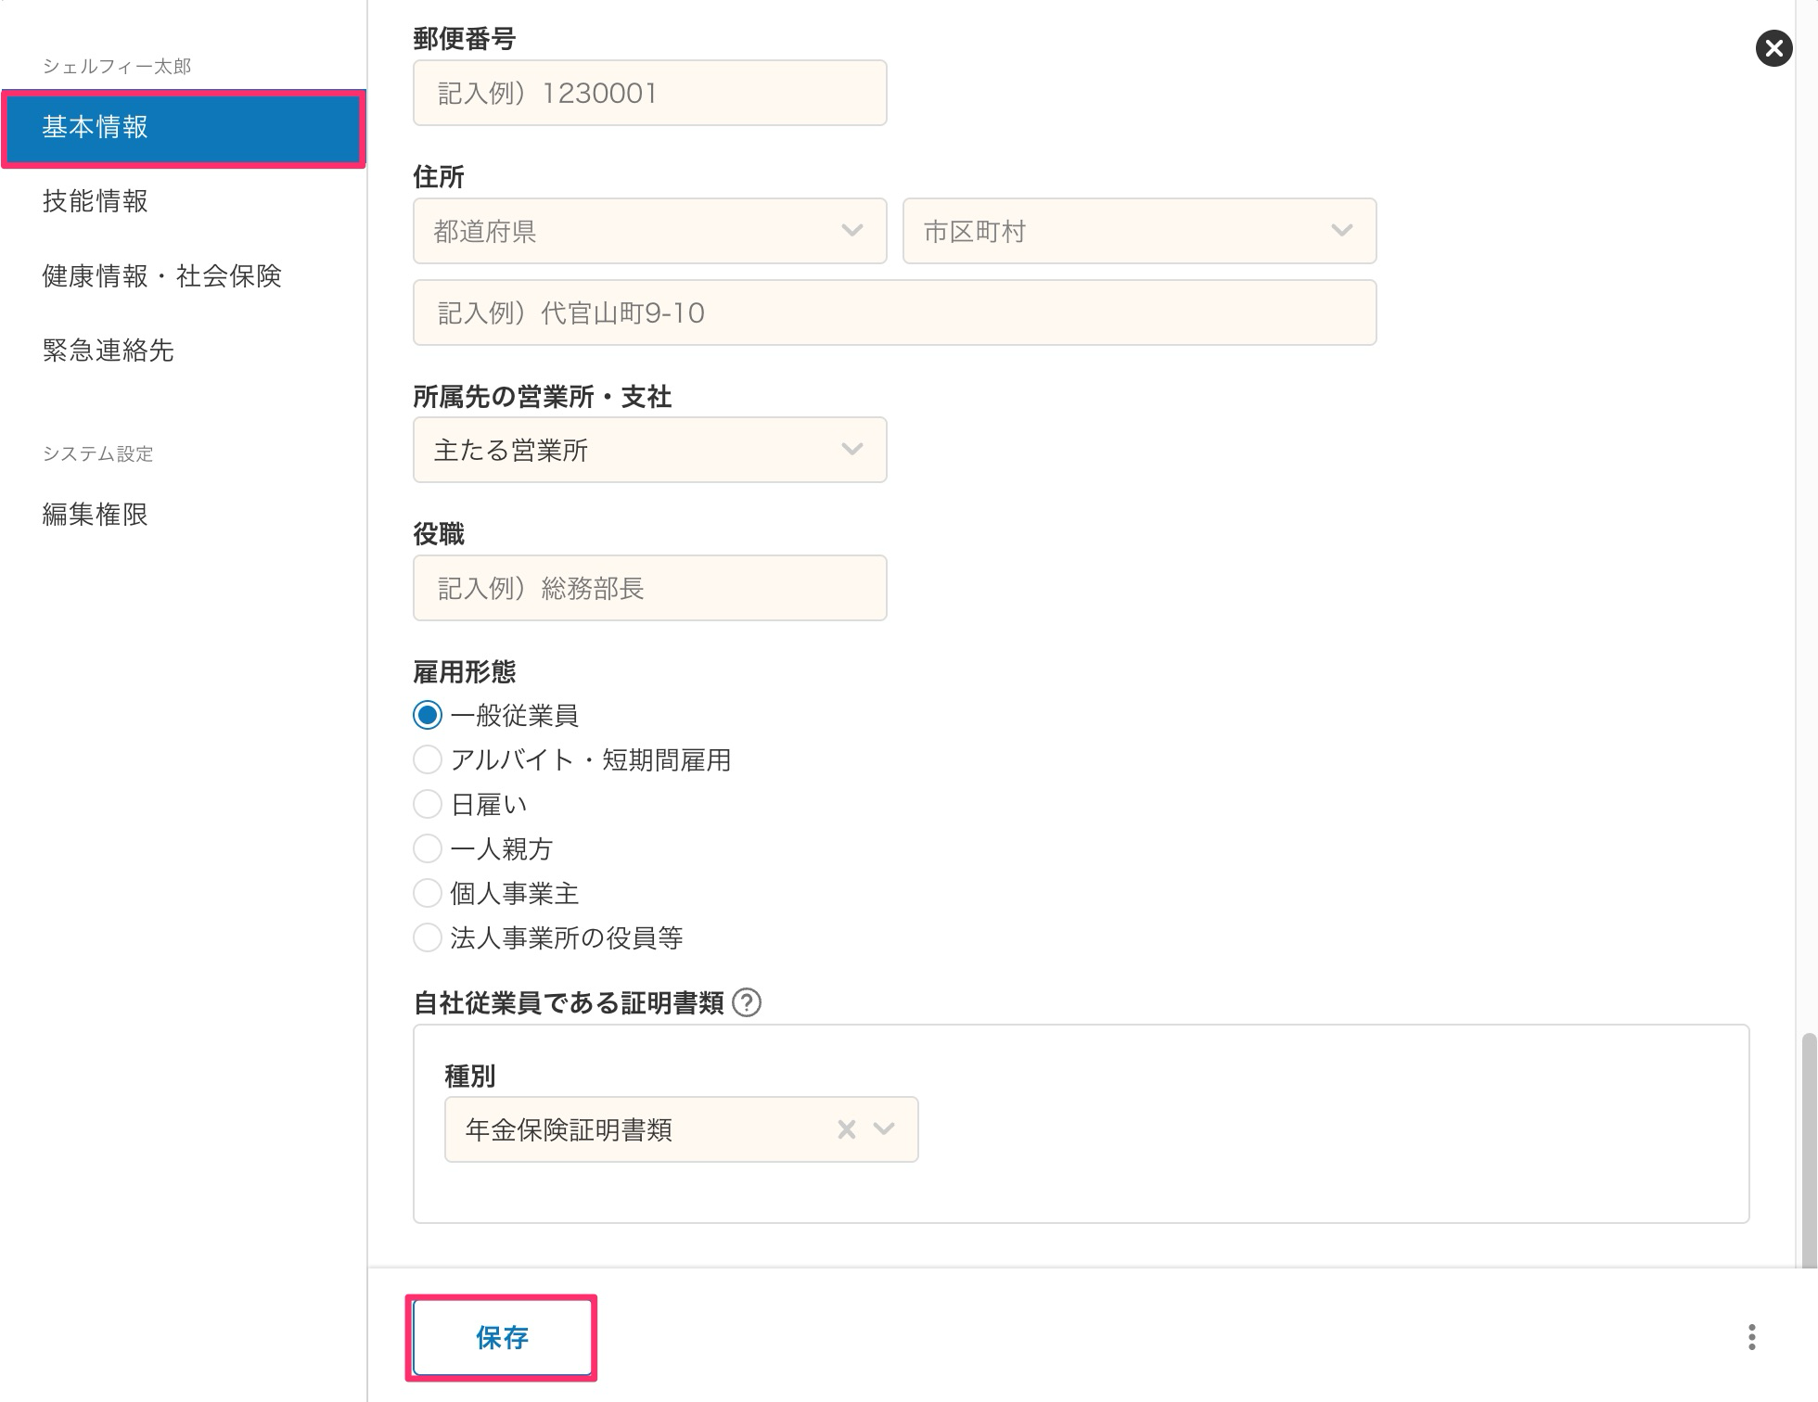This screenshot has height=1402, width=1818.
Task: Clear the 年金保険証明書類 selection with X
Action: click(846, 1129)
